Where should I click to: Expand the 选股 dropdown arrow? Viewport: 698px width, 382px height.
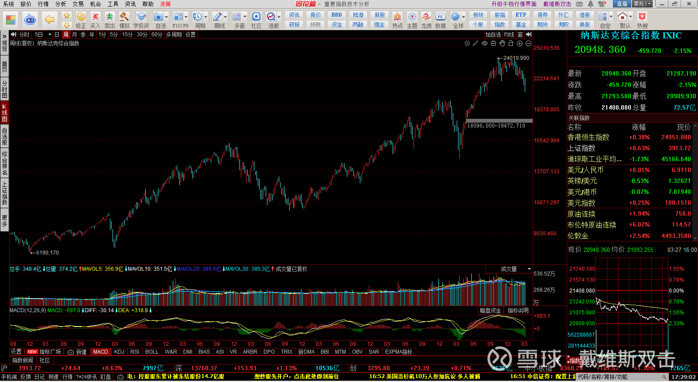coord(279,17)
